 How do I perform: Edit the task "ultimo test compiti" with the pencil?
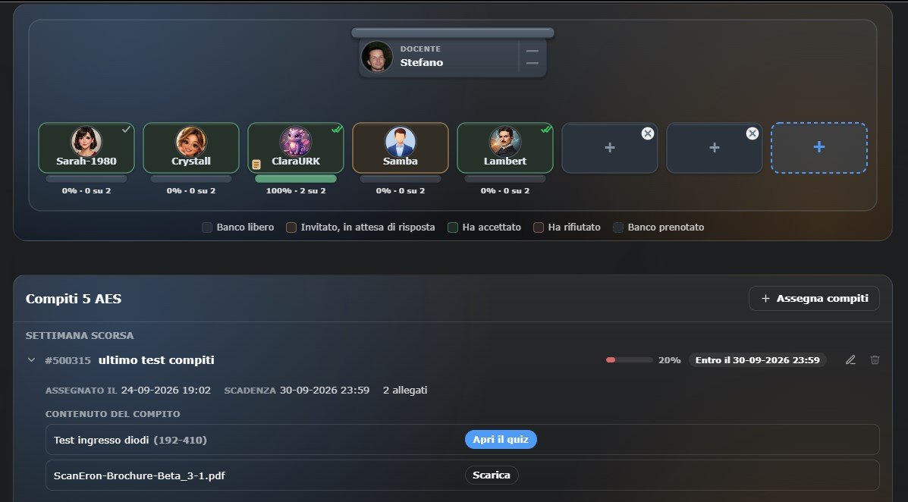pos(850,359)
